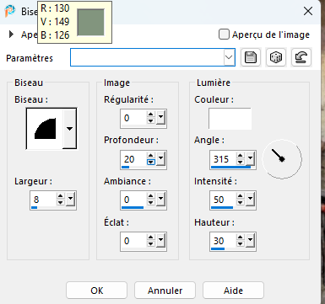325x304 pixels.
Task: Click the Aide button
Action: tap(233, 291)
